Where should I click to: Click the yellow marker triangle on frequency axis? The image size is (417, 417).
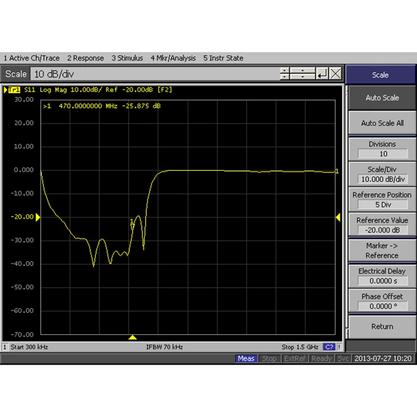(x=132, y=337)
